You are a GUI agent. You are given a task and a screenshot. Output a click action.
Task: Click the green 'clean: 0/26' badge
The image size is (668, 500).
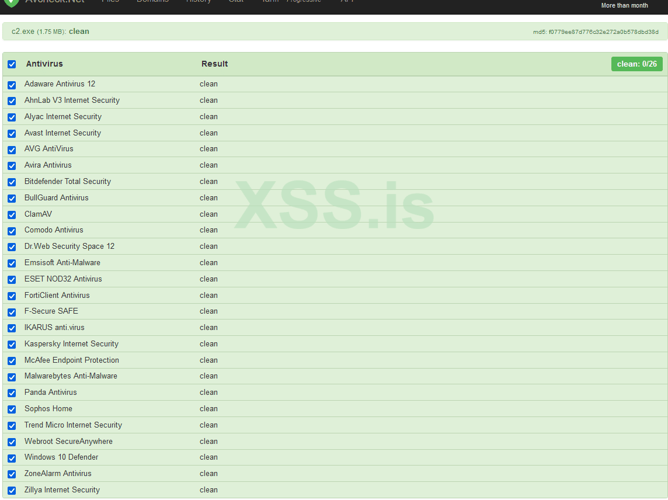coord(636,64)
